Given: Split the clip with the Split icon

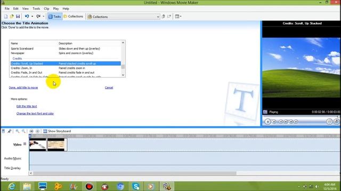Looking at the screenshot, I should coord(329,121).
